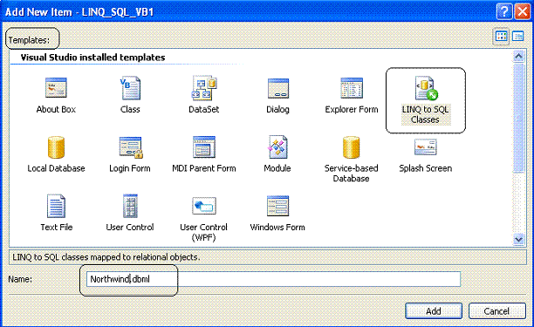Click the 'MDI Parent Form' label text
The width and height of the screenshot is (534, 327).
pyautogui.click(x=204, y=168)
